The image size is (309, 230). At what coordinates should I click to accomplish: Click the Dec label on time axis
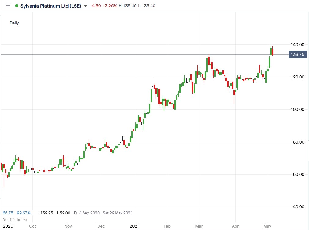pos(101,226)
